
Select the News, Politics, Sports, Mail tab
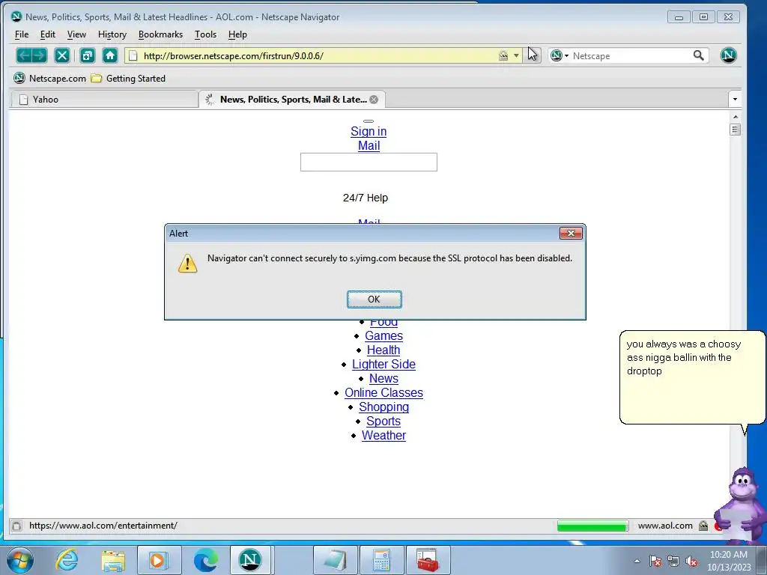pos(292,100)
